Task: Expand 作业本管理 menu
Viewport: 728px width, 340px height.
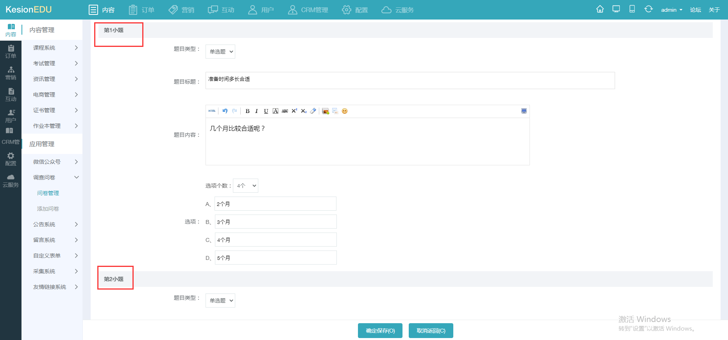Action: pyautogui.click(x=52, y=126)
